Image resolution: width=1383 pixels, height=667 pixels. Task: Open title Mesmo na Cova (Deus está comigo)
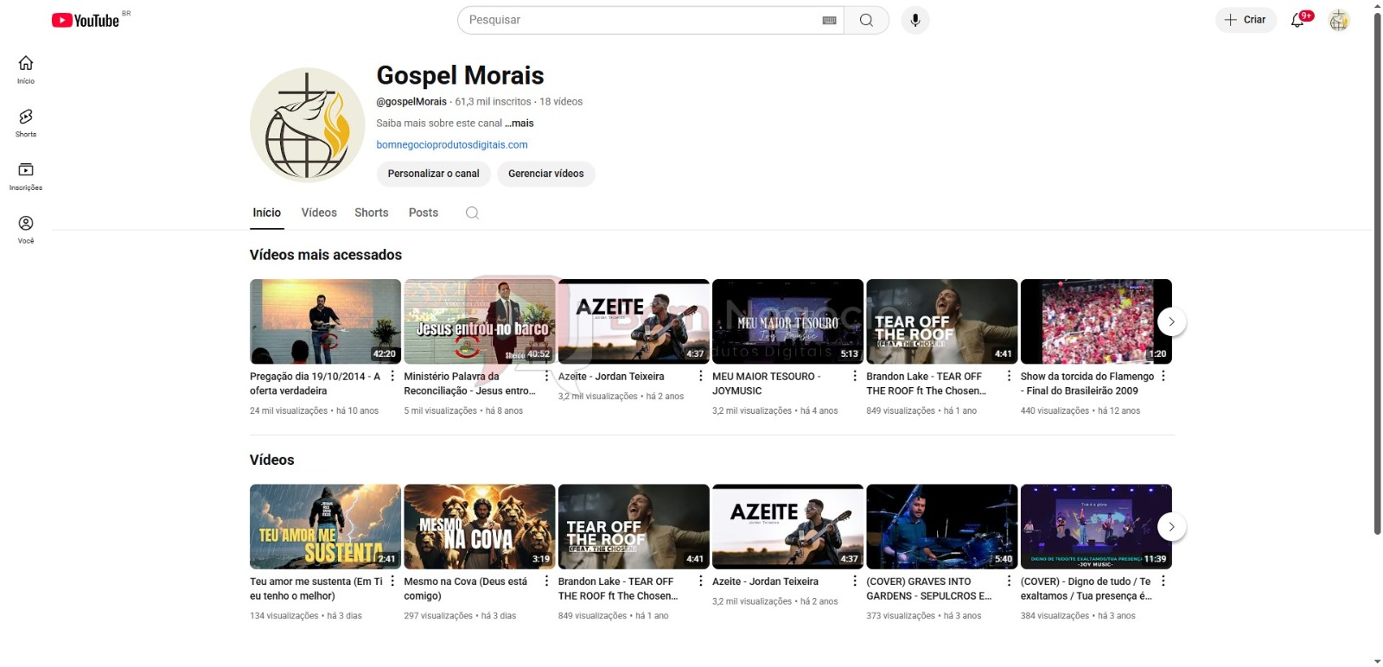tap(466, 589)
